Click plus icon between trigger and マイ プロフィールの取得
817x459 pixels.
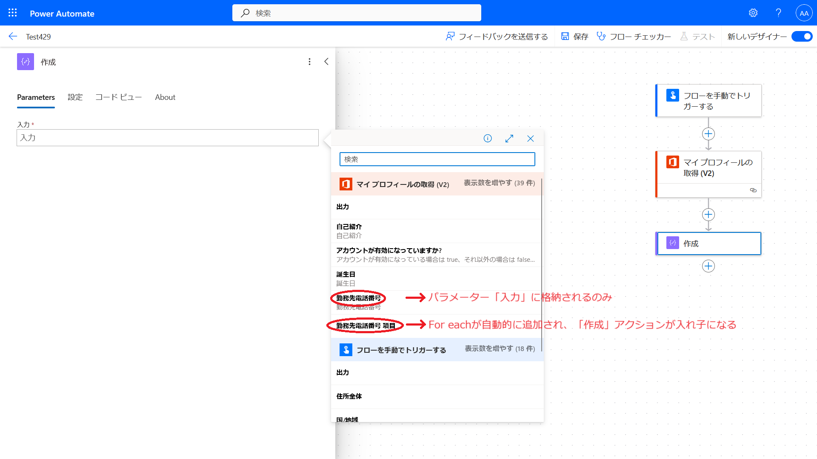tap(708, 134)
